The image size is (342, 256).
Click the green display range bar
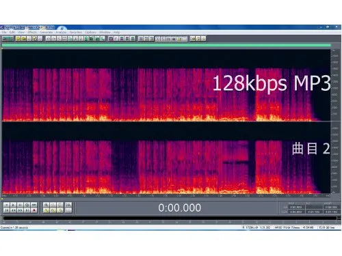tap(166, 45)
